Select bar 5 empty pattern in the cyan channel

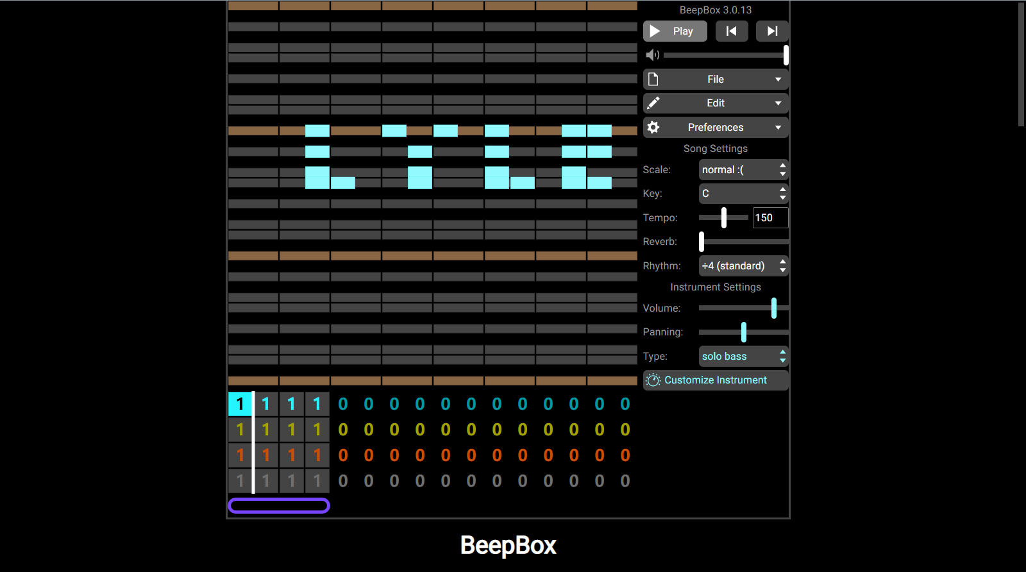(343, 404)
